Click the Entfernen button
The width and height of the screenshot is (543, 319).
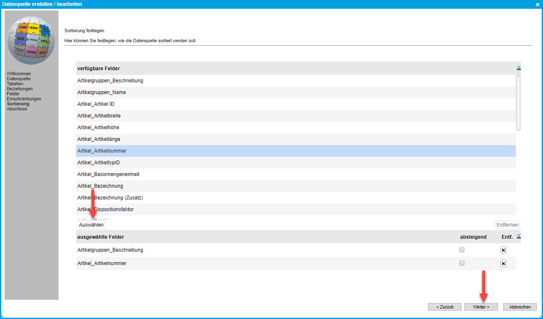[x=507, y=225]
